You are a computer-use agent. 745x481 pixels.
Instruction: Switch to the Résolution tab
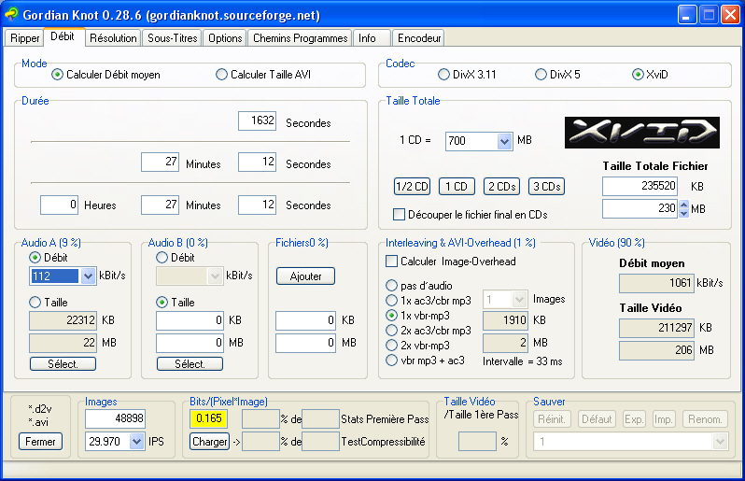click(x=114, y=38)
